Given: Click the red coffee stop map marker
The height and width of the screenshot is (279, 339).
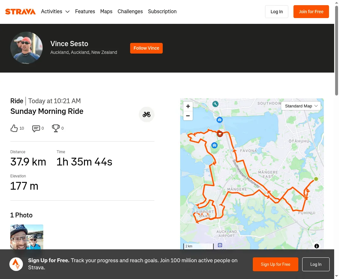Looking at the screenshot, I should [220, 134].
